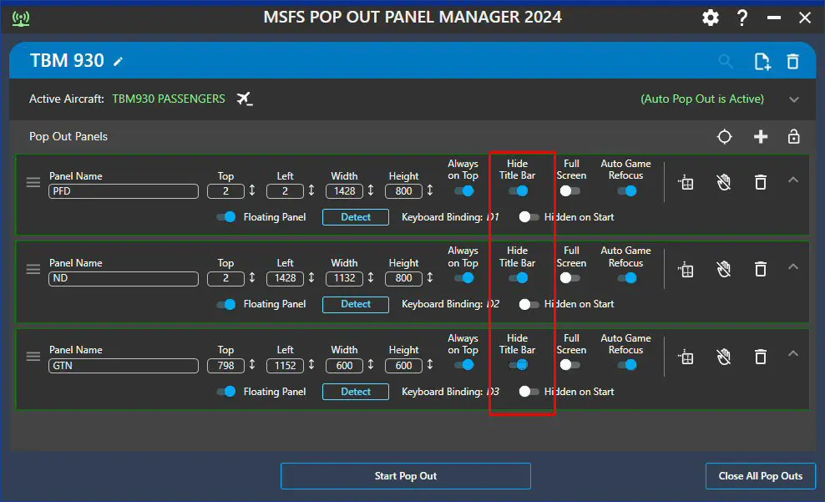The height and width of the screenshot is (502, 825).
Task: Delete the ND panel with its trash icon
Action: (760, 270)
